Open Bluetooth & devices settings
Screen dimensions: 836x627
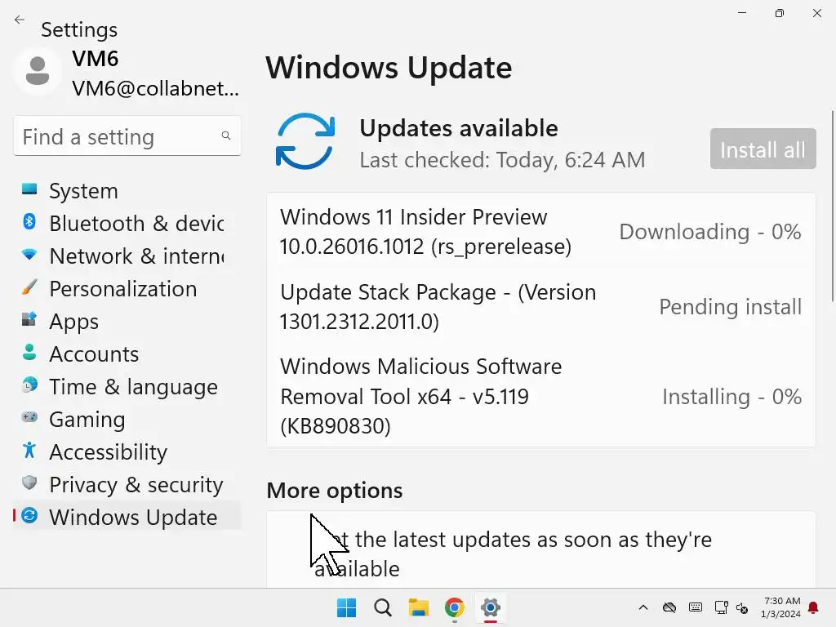pyautogui.click(x=127, y=224)
